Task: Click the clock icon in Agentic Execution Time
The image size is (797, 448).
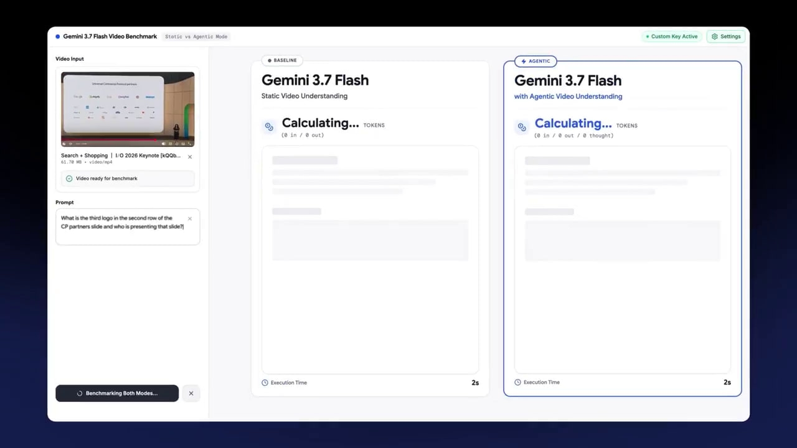Action: click(x=517, y=382)
